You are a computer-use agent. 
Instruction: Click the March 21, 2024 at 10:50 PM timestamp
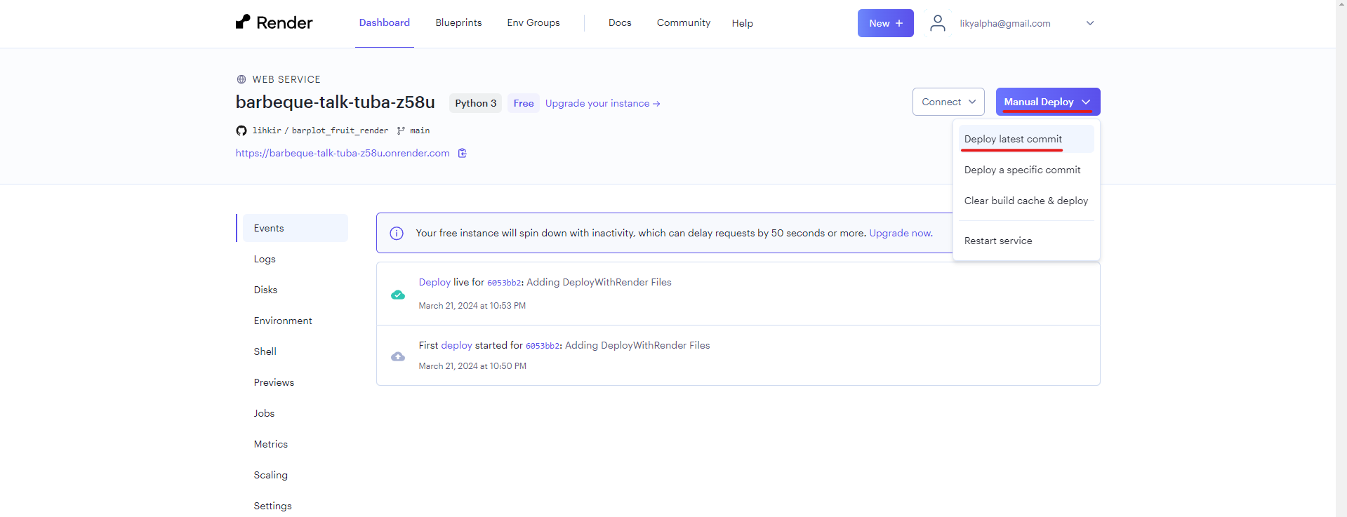(x=472, y=366)
